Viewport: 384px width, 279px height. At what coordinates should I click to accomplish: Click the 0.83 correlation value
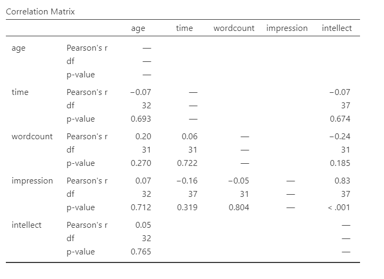342,181
